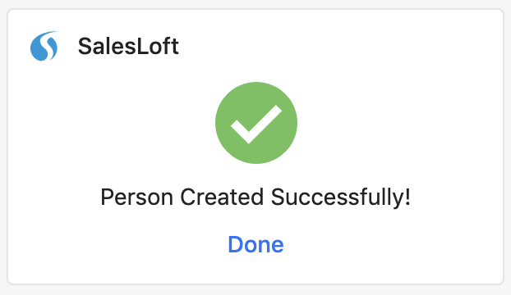Click the white check mark symbol
This screenshot has height=295, width=511.
[x=256, y=124]
